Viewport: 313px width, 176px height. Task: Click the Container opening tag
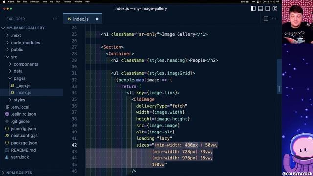coord(120,54)
